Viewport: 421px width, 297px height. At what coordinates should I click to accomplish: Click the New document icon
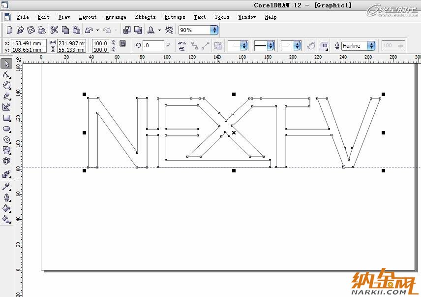[x=9, y=30]
